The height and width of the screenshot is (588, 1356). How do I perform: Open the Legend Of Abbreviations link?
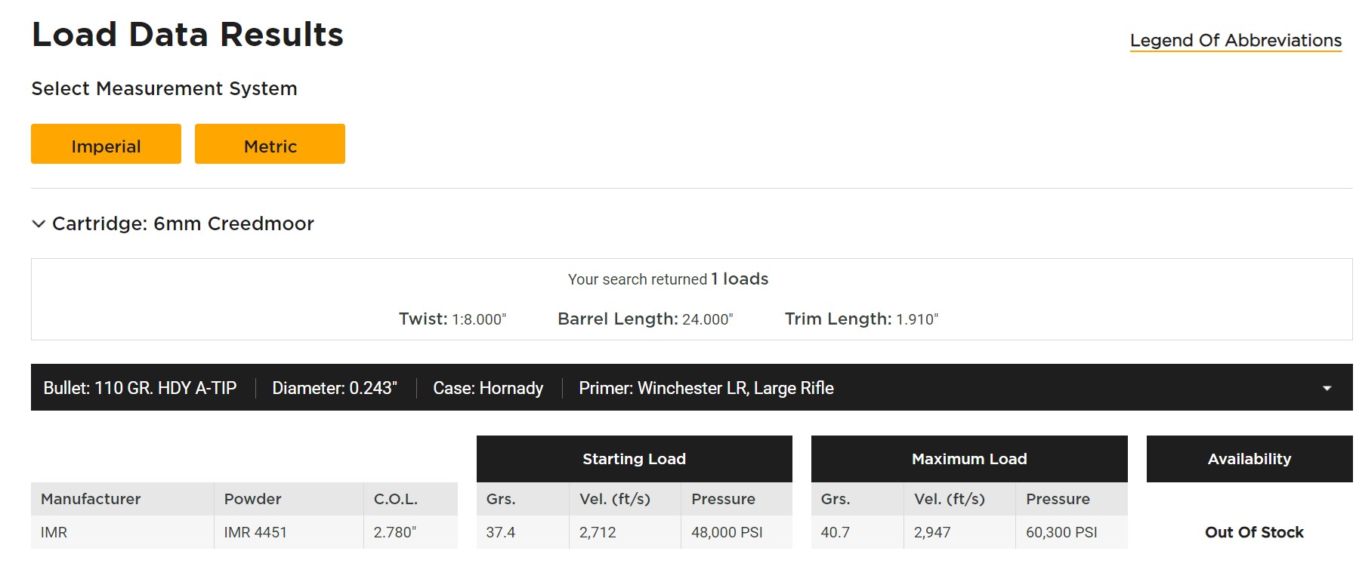(1235, 41)
